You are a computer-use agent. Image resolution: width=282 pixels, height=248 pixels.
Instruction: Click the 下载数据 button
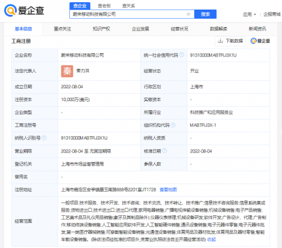point(230,41)
